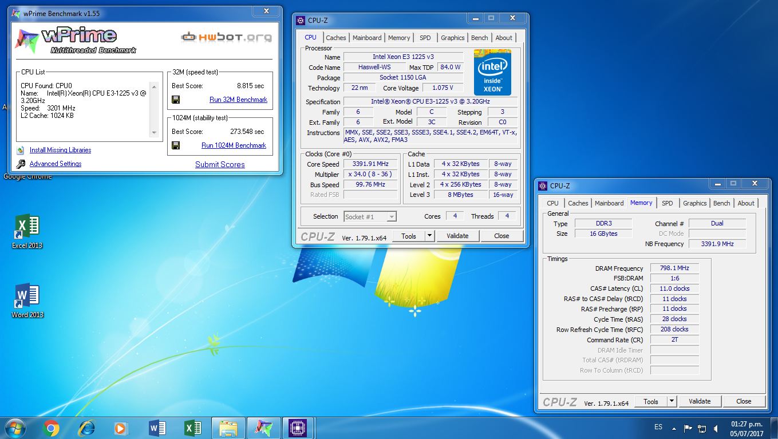The height and width of the screenshot is (439, 778).
Task: Click the CPU-Z title bar icon in main window
Action: tap(301, 21)
